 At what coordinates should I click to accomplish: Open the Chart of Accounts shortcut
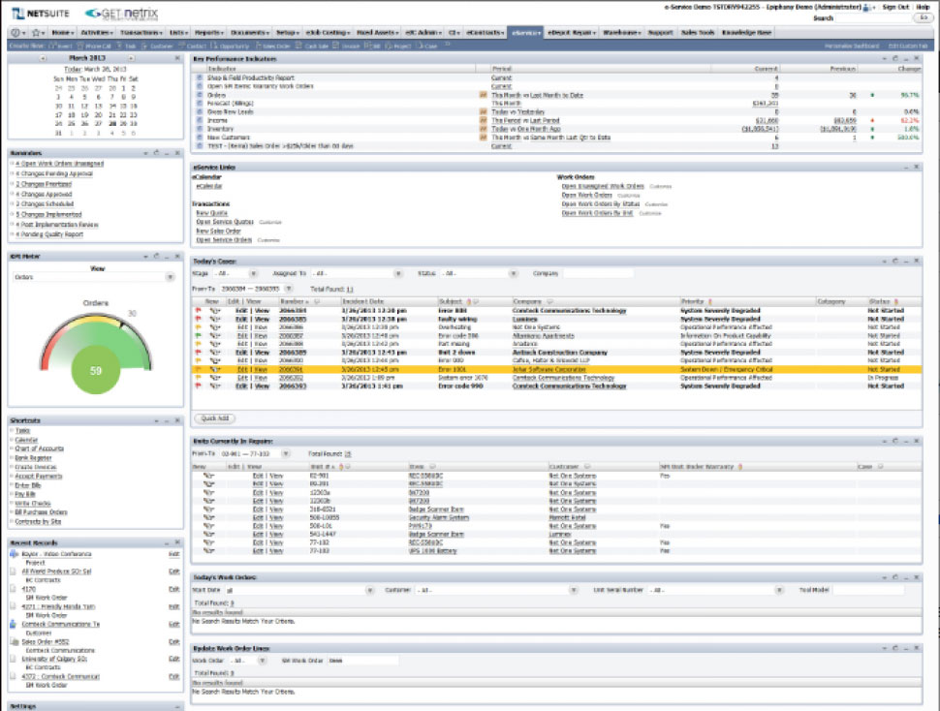(39, 448)
